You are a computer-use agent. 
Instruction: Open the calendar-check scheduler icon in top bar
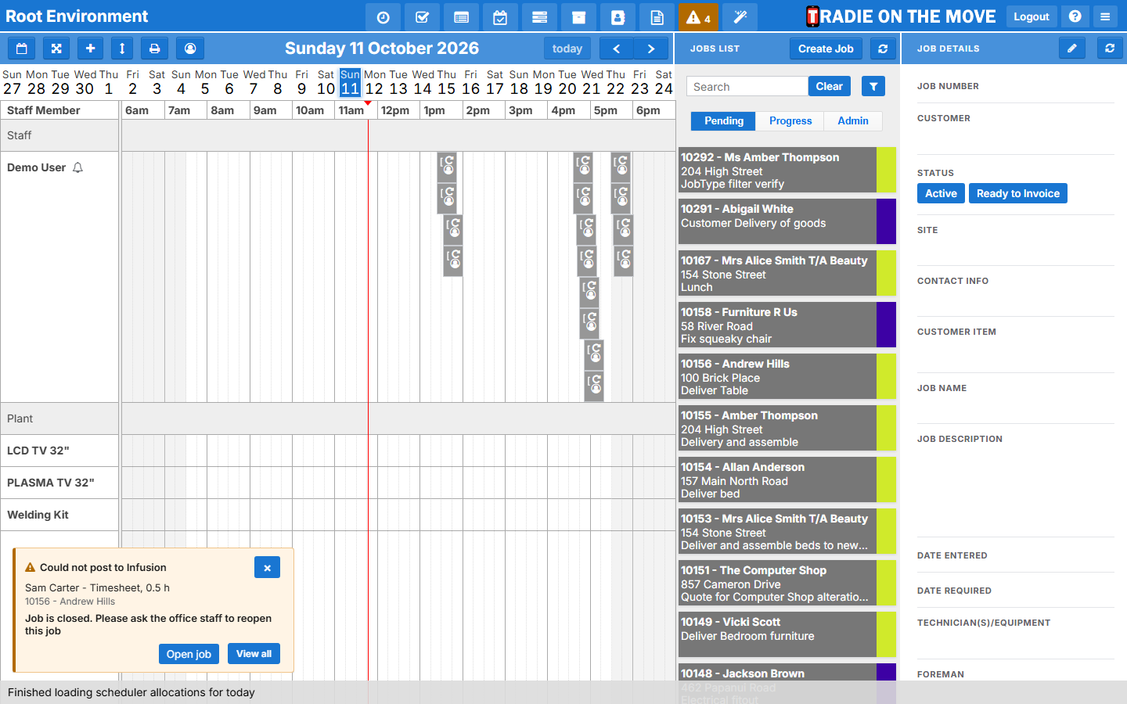point(500,16)
